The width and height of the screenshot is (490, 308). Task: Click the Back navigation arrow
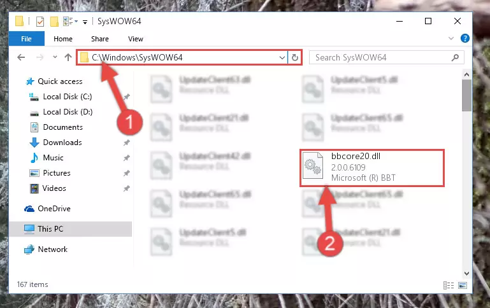tap(21, 57)
